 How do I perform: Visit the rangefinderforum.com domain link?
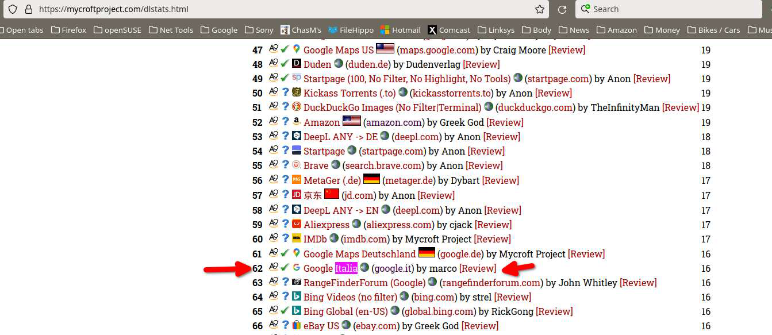click(491, 282)
